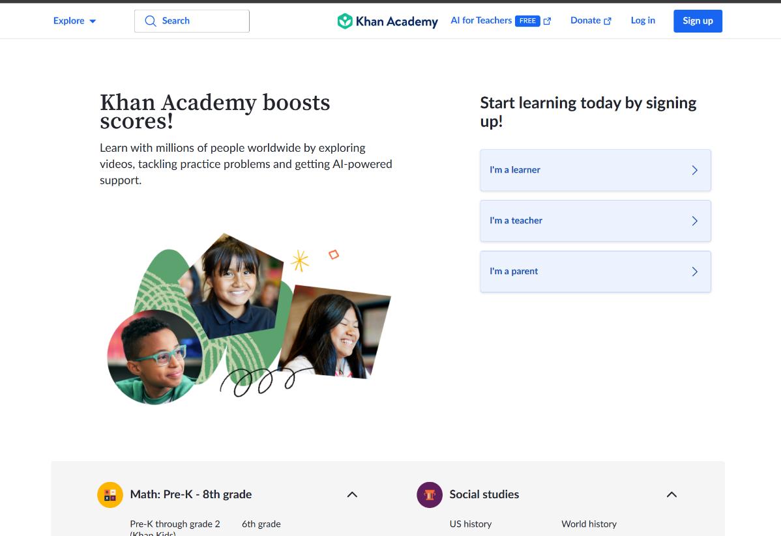This screenshot has width=781, height=536.
Task: Open AI for Teachers page
Action: point(481,21)
